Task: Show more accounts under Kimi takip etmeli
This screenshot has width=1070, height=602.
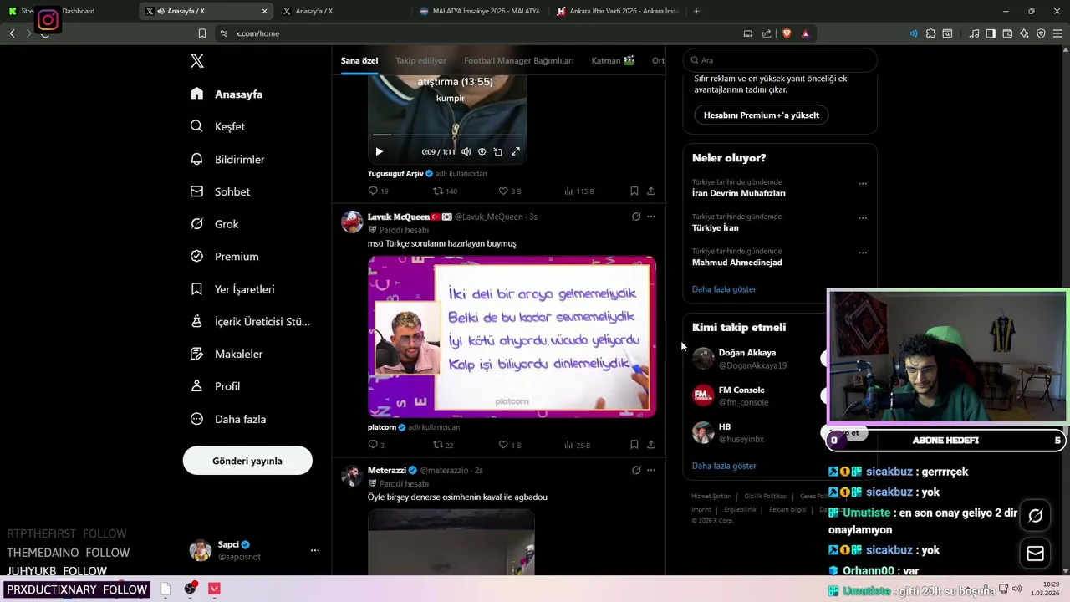Action: pos(724,466)
